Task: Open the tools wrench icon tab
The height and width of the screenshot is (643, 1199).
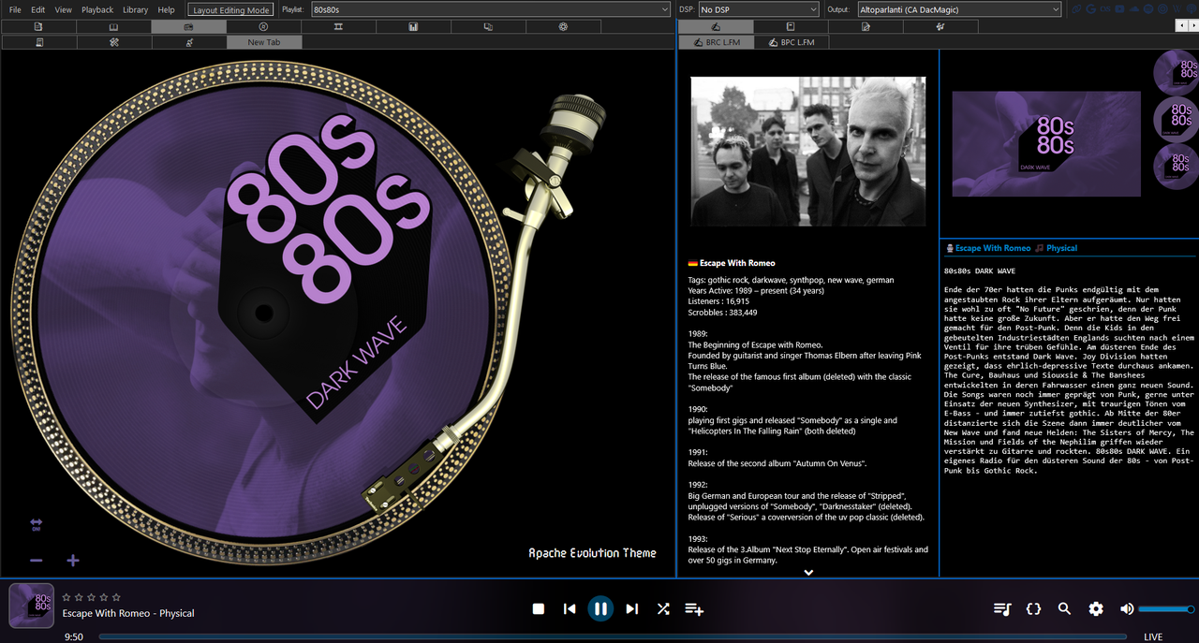Action: click(x=114, y=42)
